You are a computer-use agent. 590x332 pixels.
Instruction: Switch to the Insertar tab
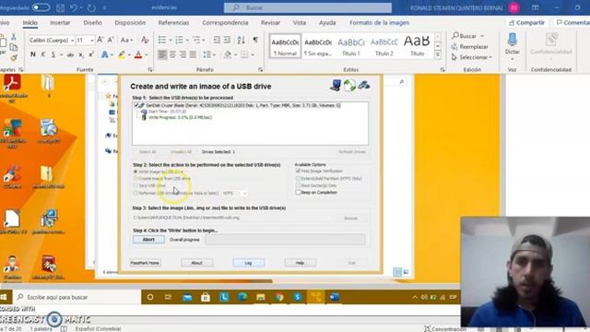click(x=60, y=22)
